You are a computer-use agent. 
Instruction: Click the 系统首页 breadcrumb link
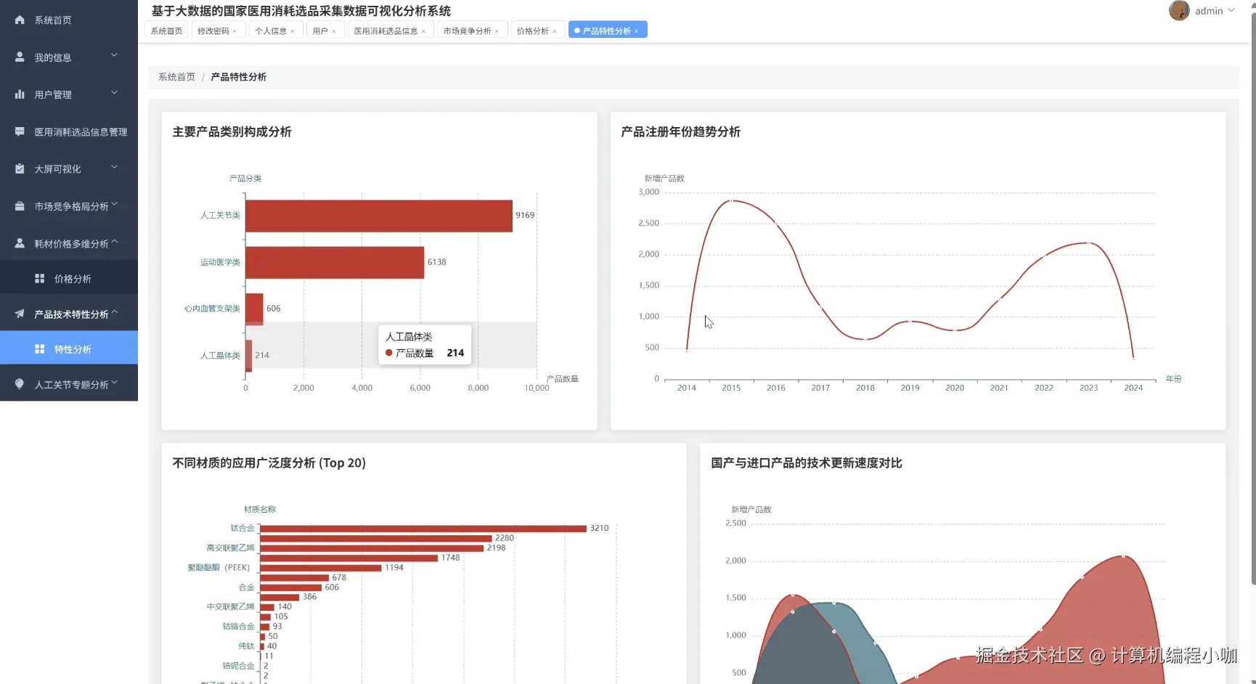point(176,77)
